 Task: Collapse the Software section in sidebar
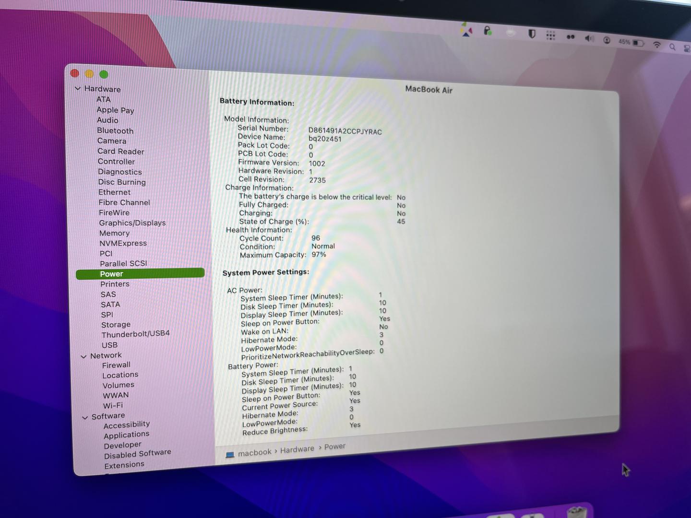(85, 418)
